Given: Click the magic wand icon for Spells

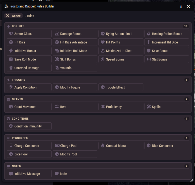Looking at the screenshot, I should (x=149, y=107).
